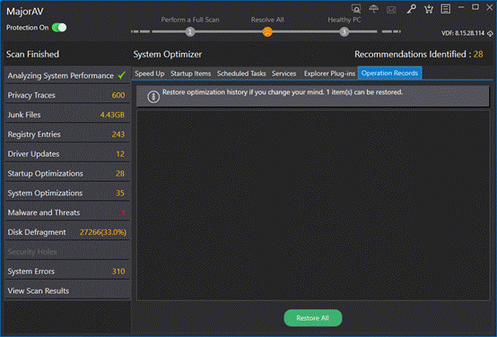Image resolution: width=497 pixels, height=337 pixels.
Task: Open the scan monitor icon in title bar
Action: tap(356, 9)
